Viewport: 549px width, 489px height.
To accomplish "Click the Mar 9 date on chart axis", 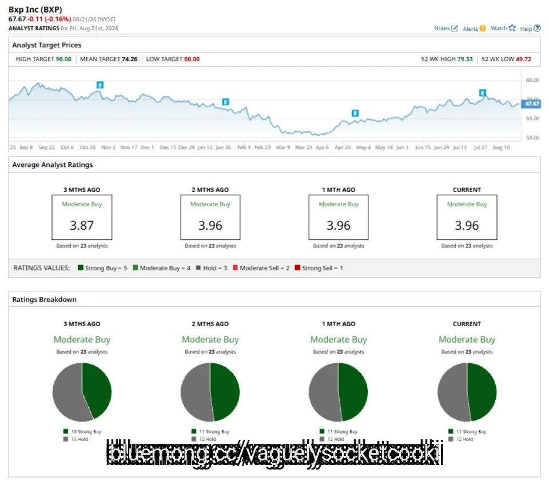I will point(283,147).
